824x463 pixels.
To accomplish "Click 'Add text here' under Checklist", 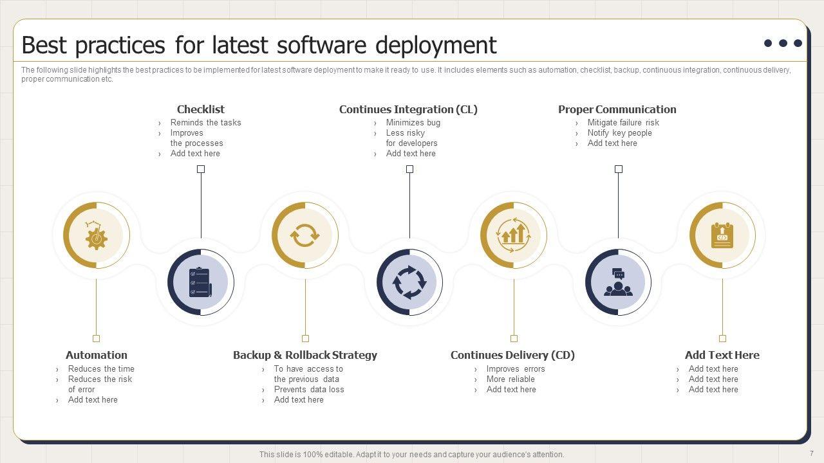I will click(195, 154).
